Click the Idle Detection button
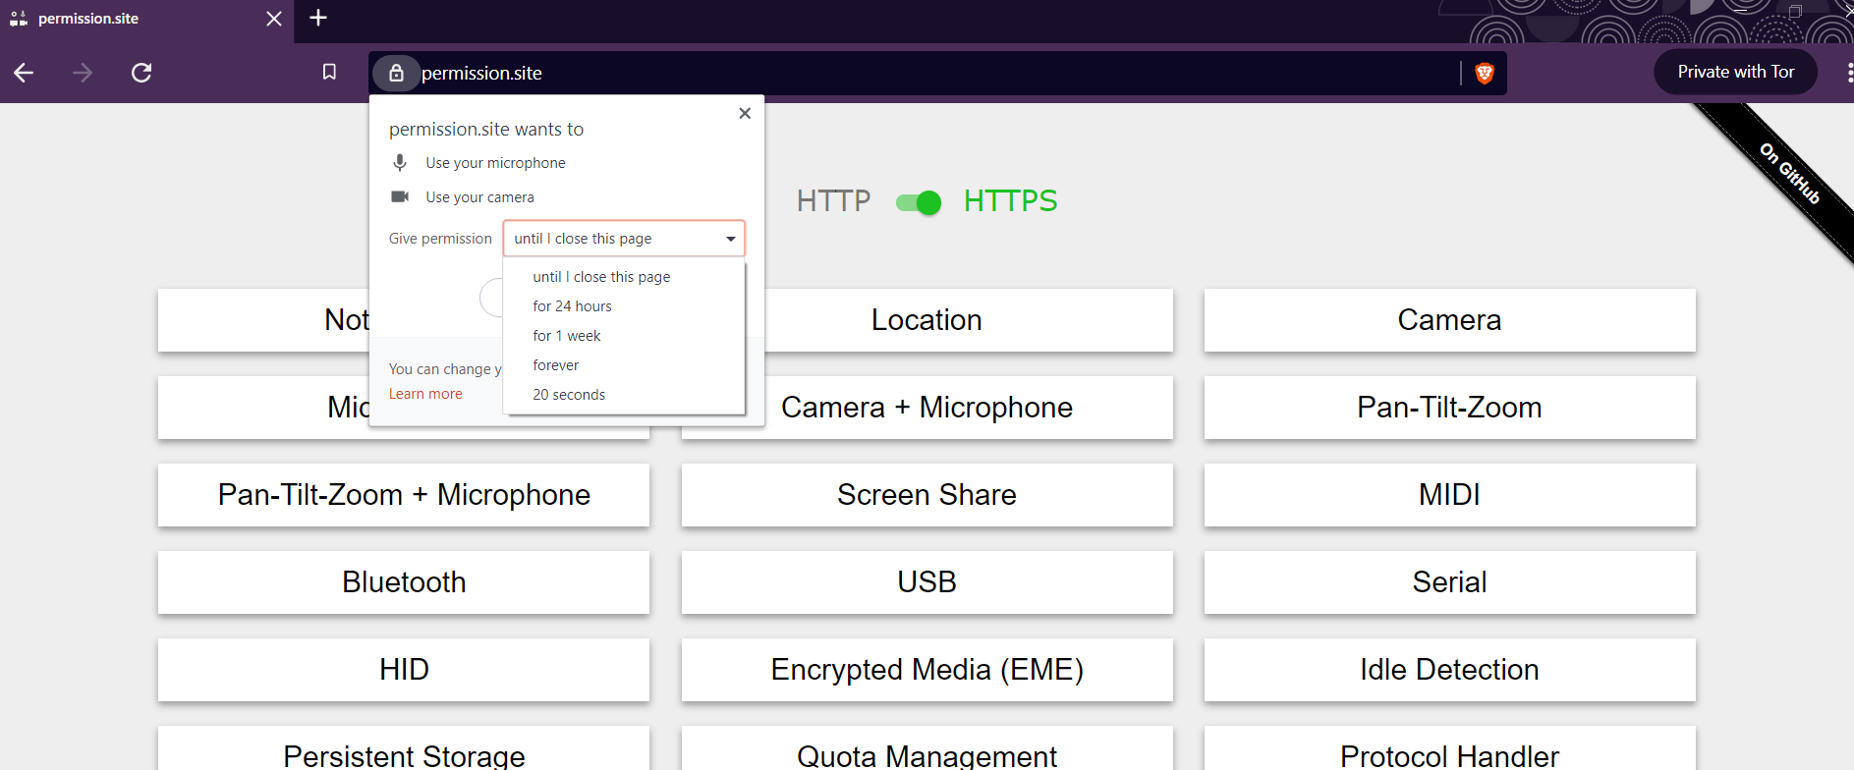This screenshot has width=1854, height=770. click(1449, 670)
